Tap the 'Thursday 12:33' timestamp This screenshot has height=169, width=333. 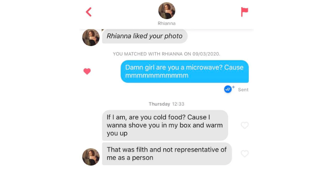click(x=166, y=104)
